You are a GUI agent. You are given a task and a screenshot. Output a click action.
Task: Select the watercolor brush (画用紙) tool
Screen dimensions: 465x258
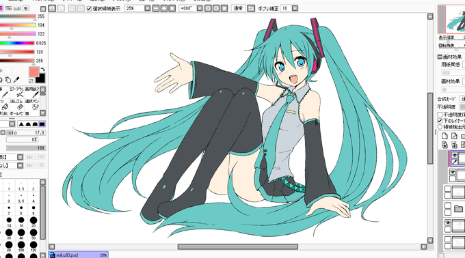click(32, 93)
